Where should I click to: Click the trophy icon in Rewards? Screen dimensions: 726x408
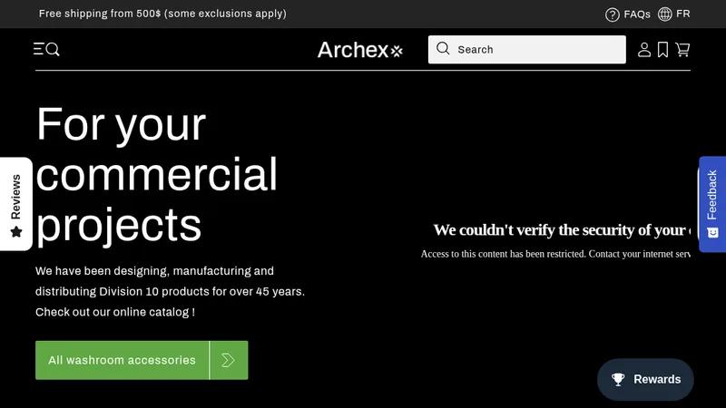click(618, 379)
